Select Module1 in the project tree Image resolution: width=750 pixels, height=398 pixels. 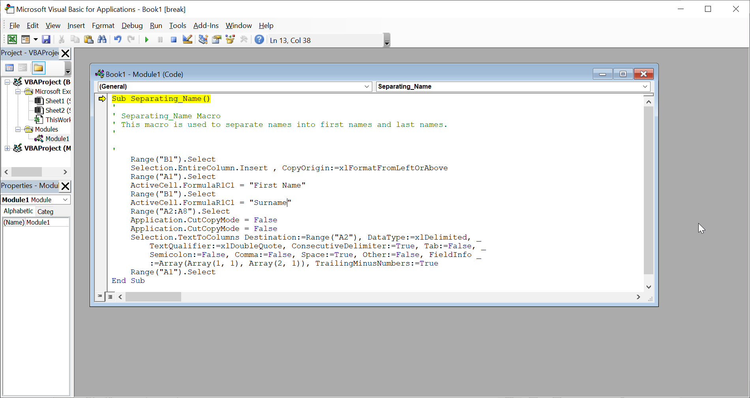[x=57, y=139]
